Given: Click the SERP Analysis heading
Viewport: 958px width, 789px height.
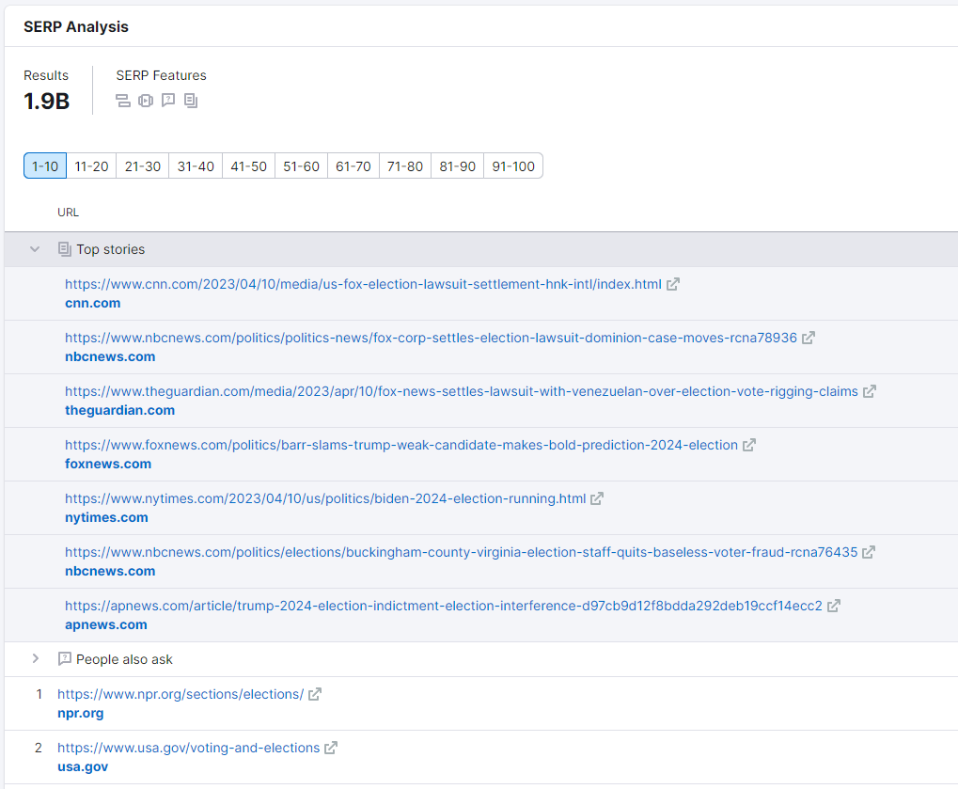Looking at the screenshot, I should 76,27.
